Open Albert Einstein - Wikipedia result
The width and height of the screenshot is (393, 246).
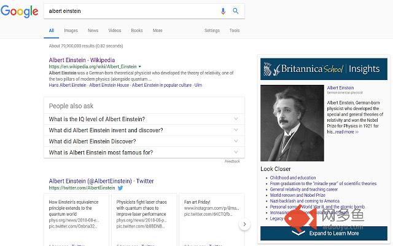[x=82, y=60]
